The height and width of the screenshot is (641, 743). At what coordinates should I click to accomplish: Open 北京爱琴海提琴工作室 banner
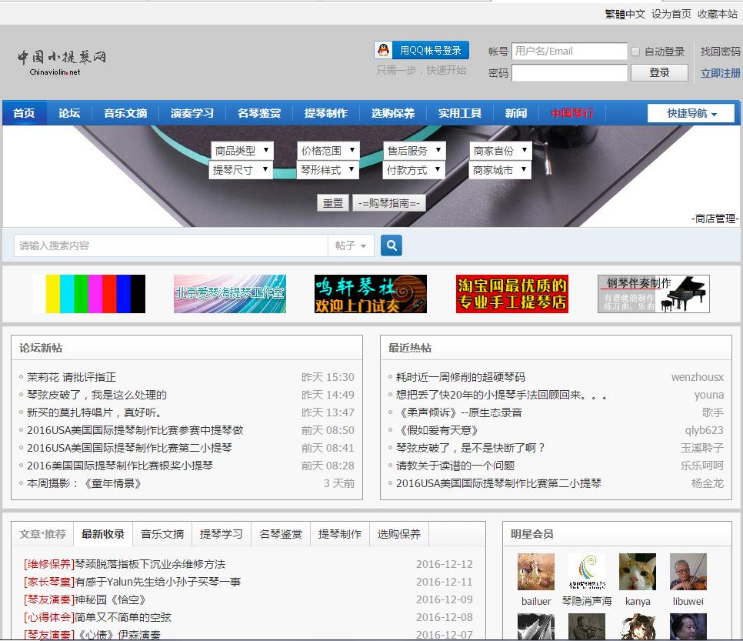230,294
